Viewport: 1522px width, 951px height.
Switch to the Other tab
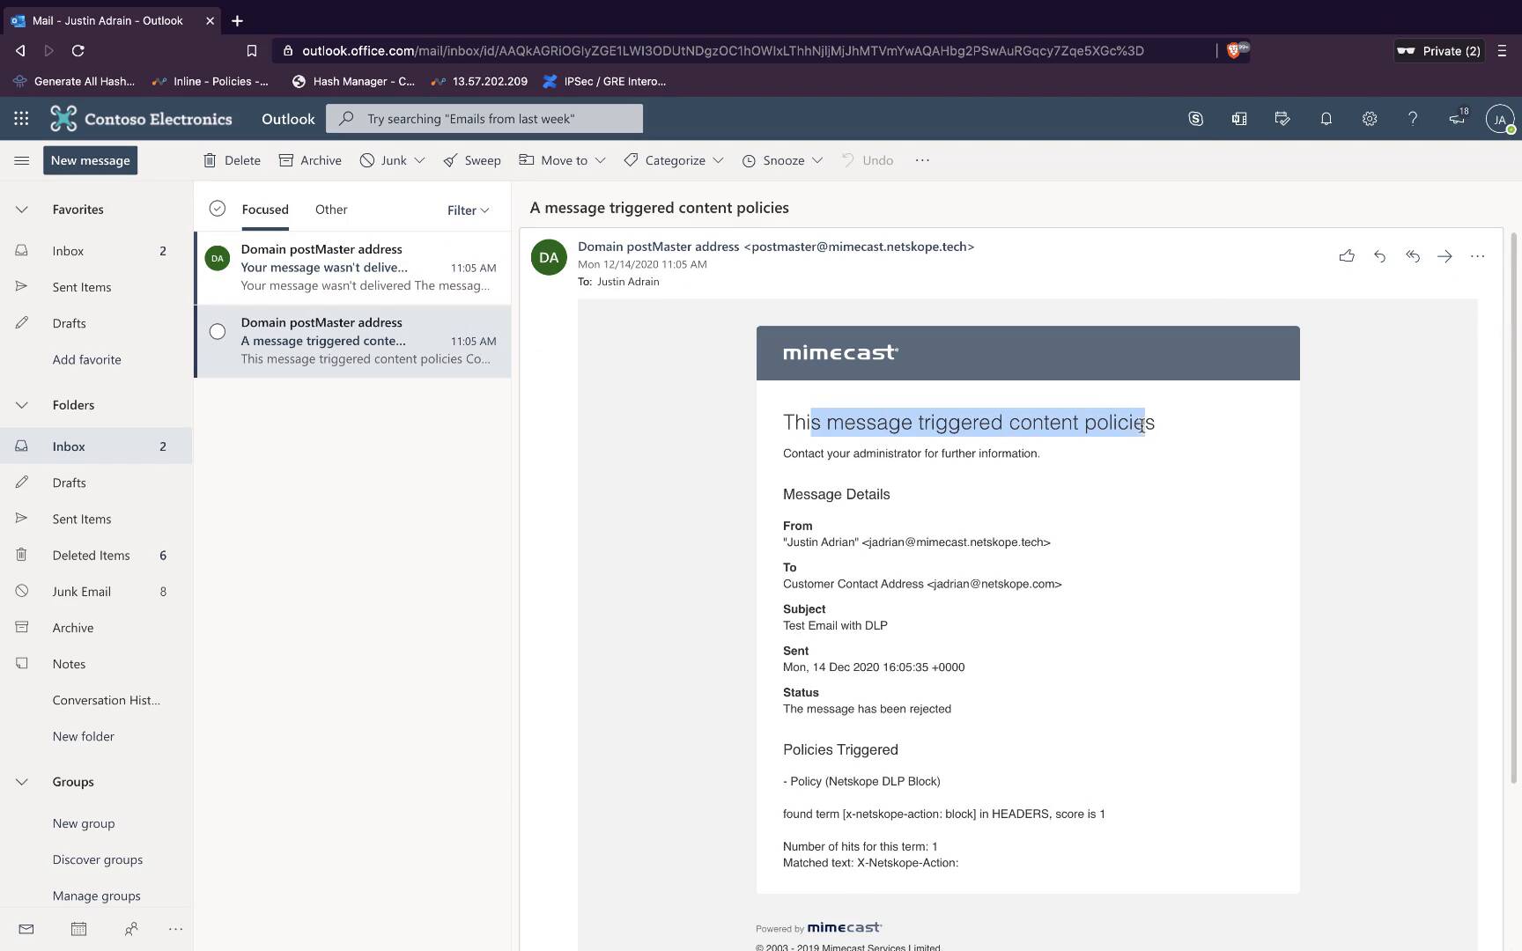[331, 210]
